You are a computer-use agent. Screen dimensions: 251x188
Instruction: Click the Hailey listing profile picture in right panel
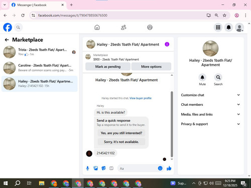pyautogui.click(x=210, y=49)
